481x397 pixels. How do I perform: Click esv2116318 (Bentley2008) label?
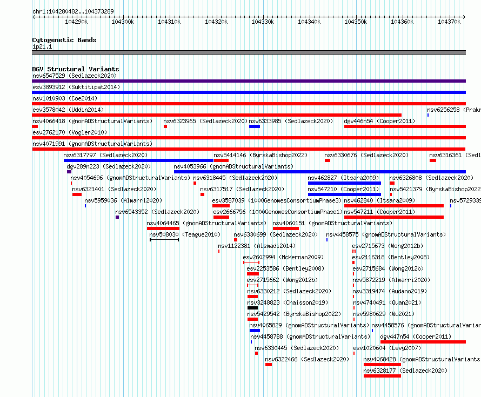[391, 257]
